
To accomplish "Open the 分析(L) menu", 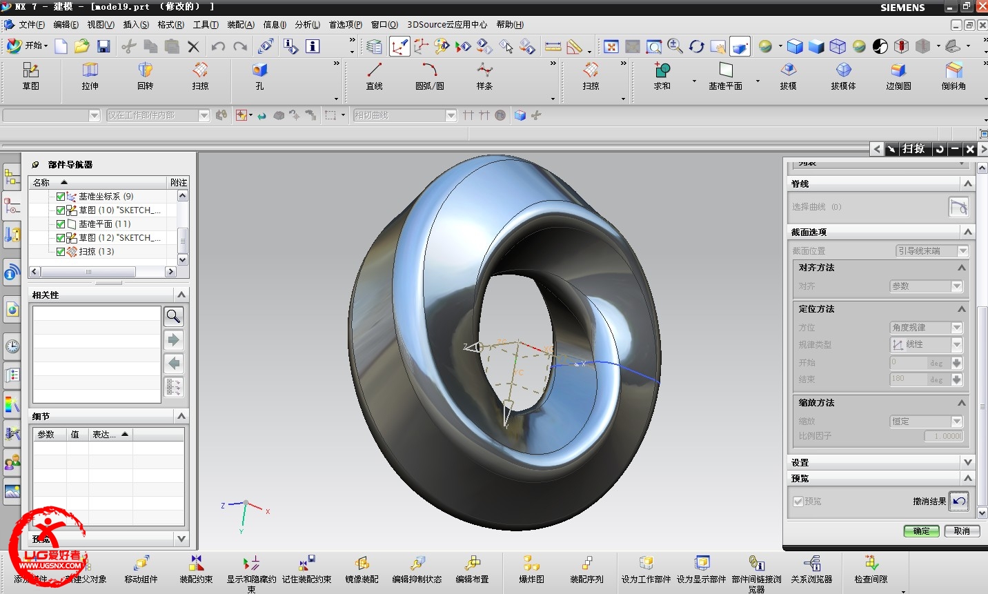I will [308, 25].
